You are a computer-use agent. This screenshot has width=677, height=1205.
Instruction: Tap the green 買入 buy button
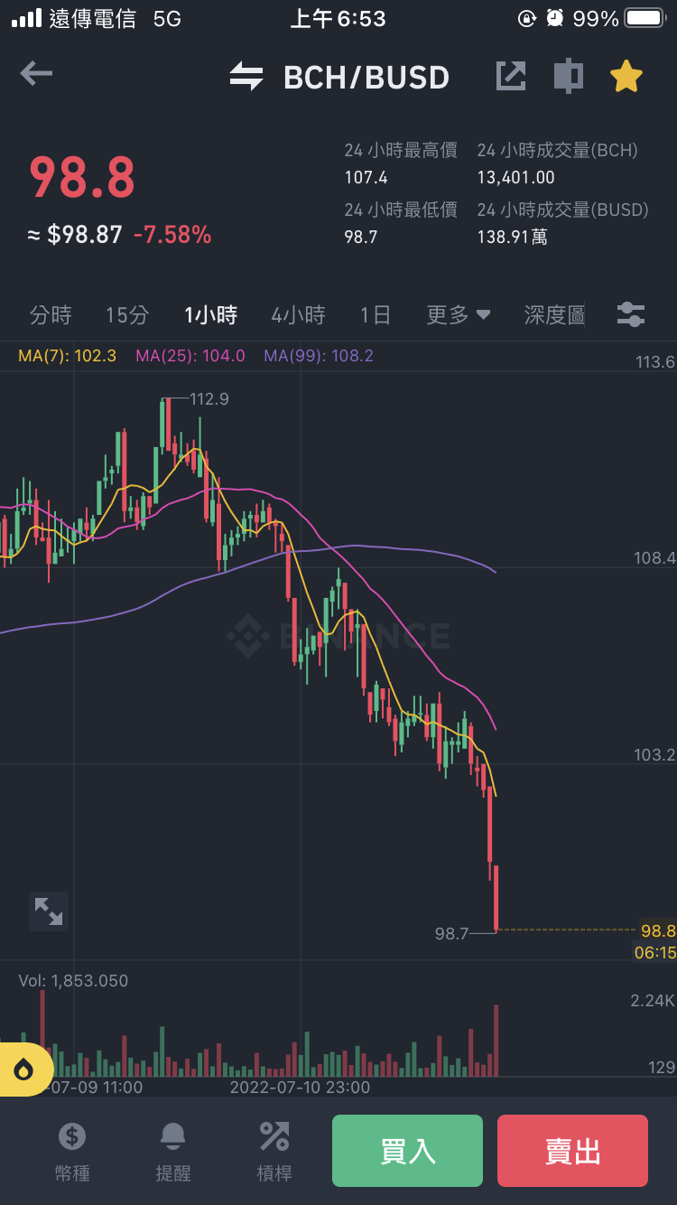[x=407, y=1151]
